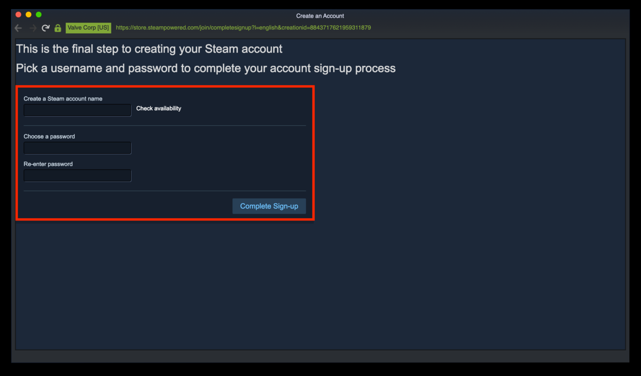Minimize the window with the yellow button
641x376 pixels.
tap(28, 14)
